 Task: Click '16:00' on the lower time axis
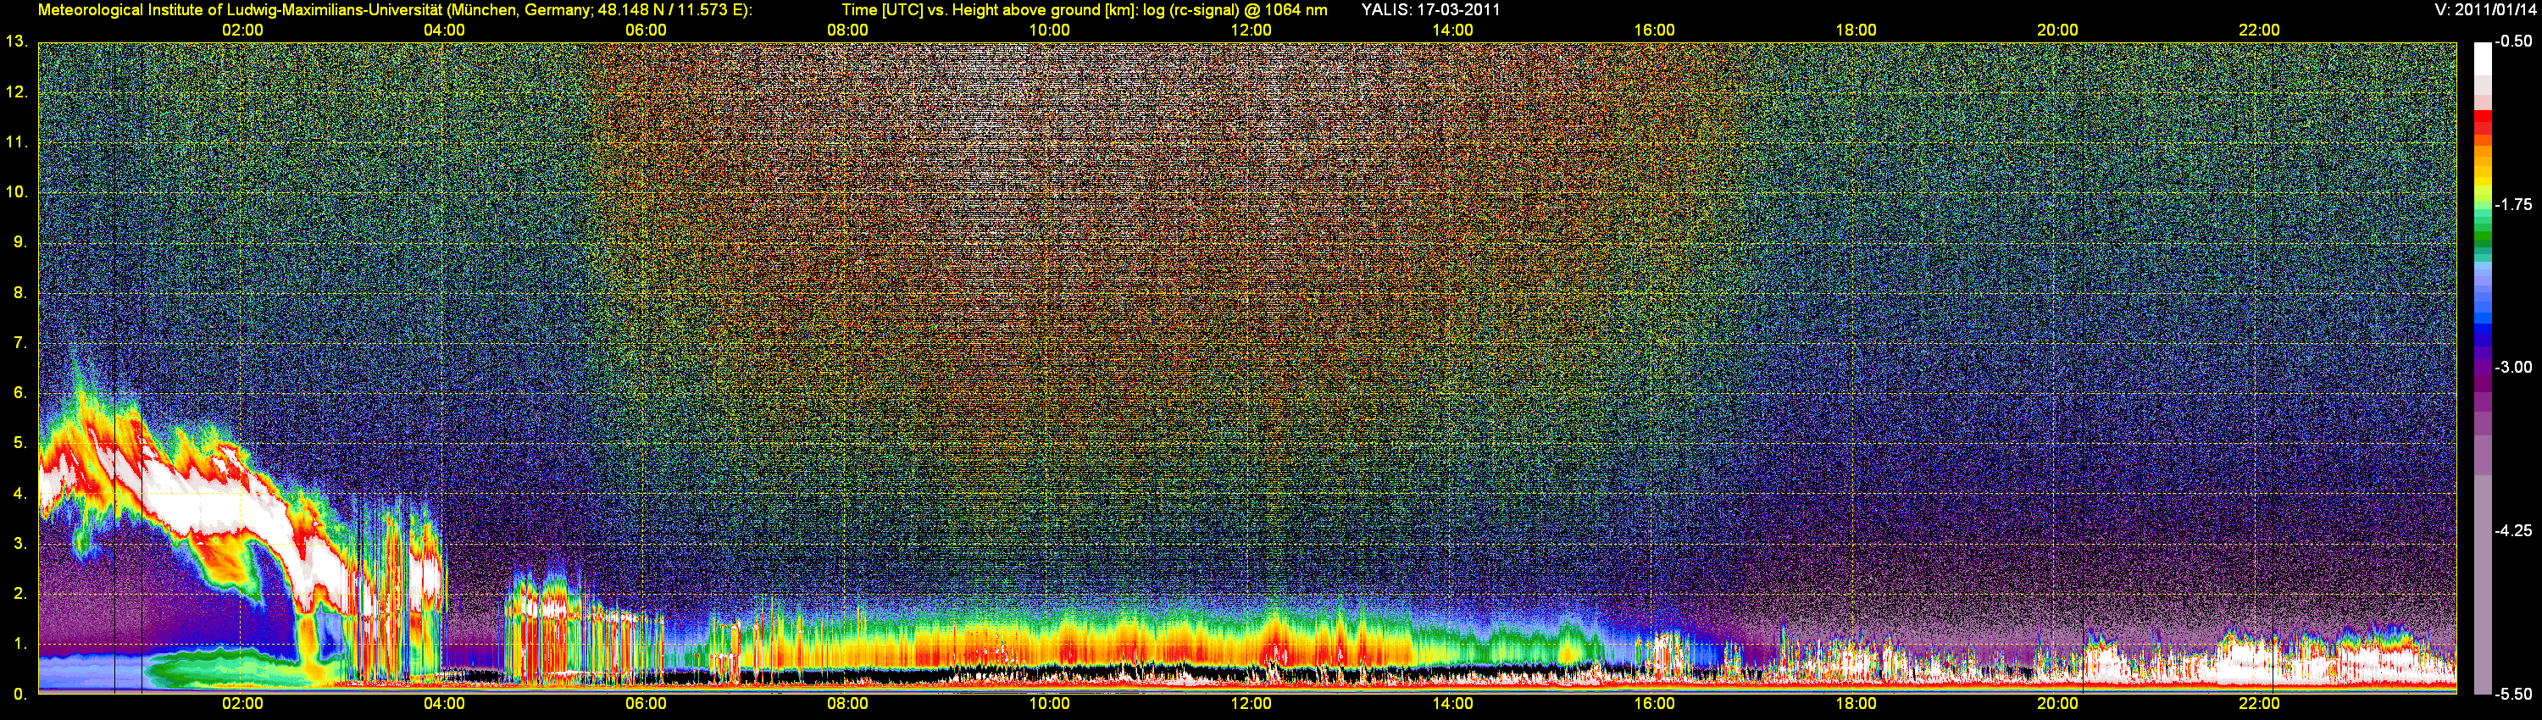[x=1654, y=703]
